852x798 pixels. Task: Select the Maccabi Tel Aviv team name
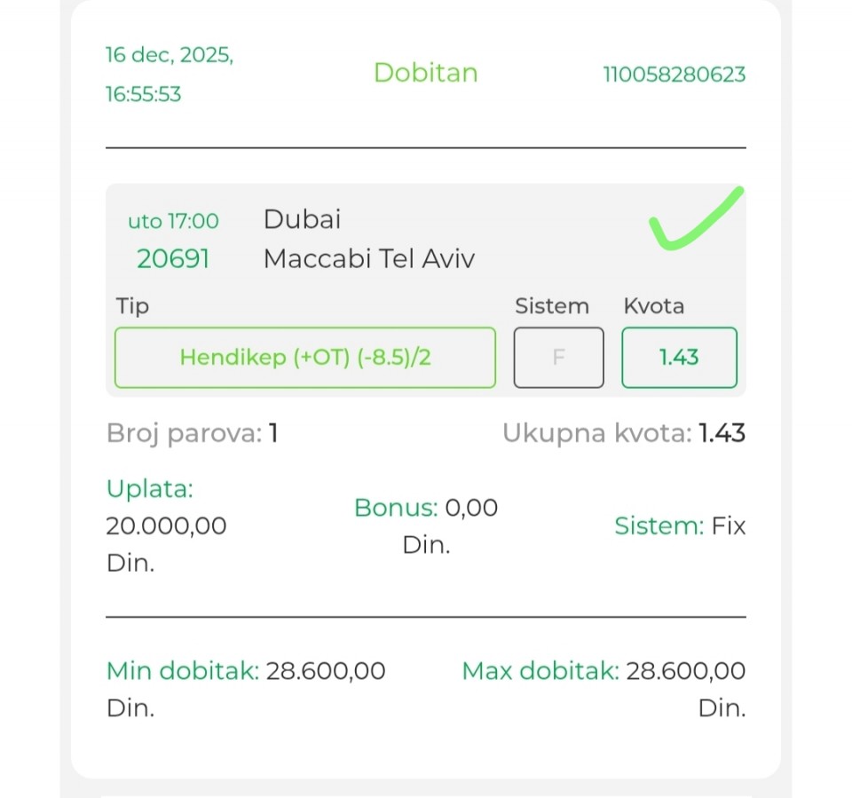(369, 259)
